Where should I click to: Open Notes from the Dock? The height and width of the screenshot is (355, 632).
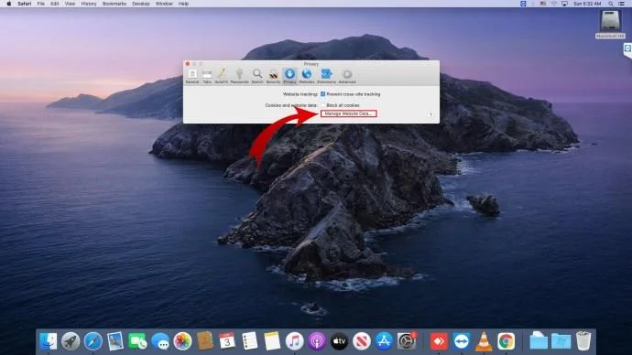(272, 341)
